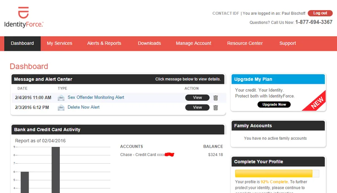Screen dimensions: 337x193
Task: Click trash icon for Delete Now Alert
Action: 216,107
